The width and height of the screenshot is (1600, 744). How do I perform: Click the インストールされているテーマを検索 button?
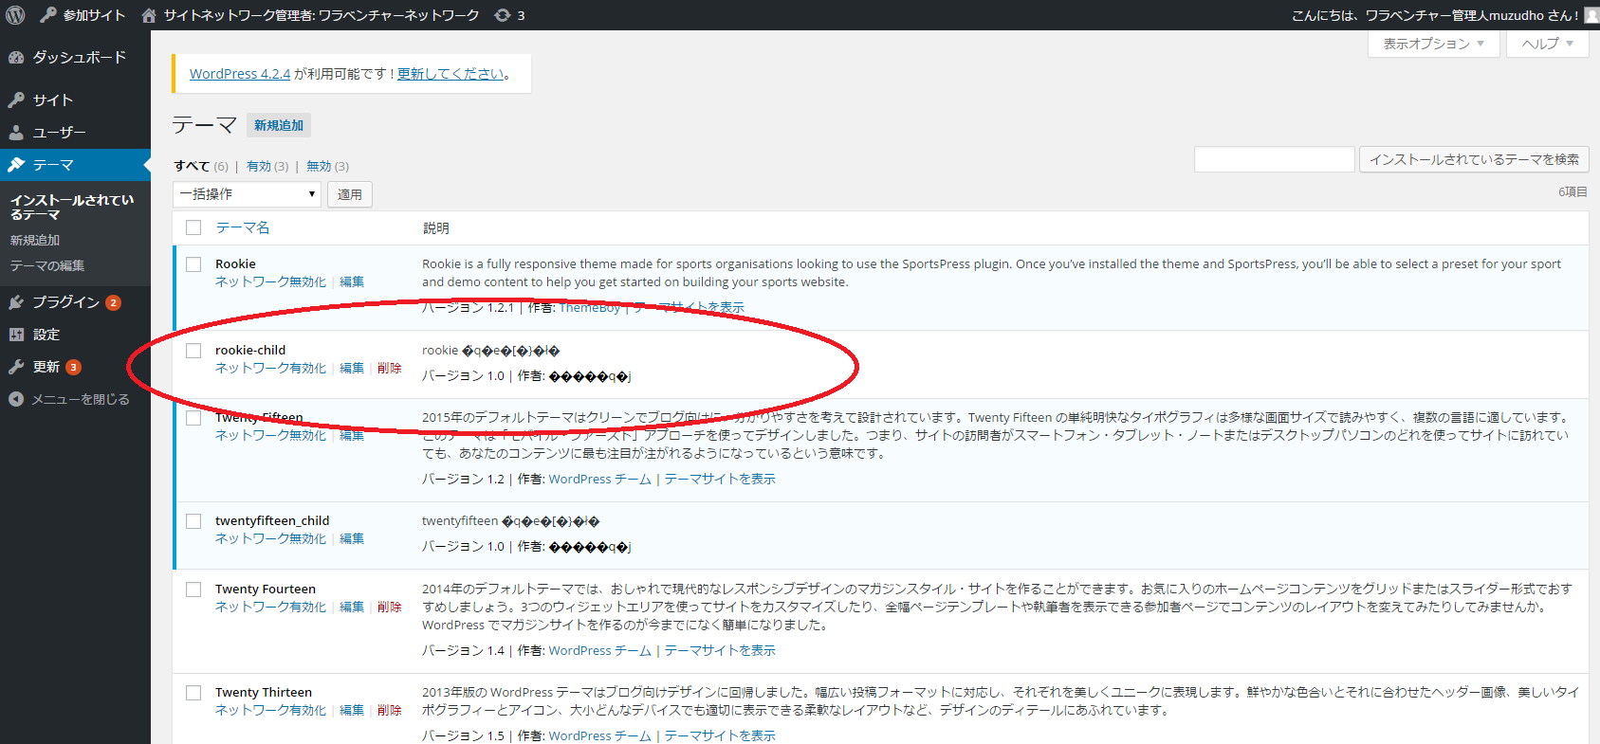1474,159
